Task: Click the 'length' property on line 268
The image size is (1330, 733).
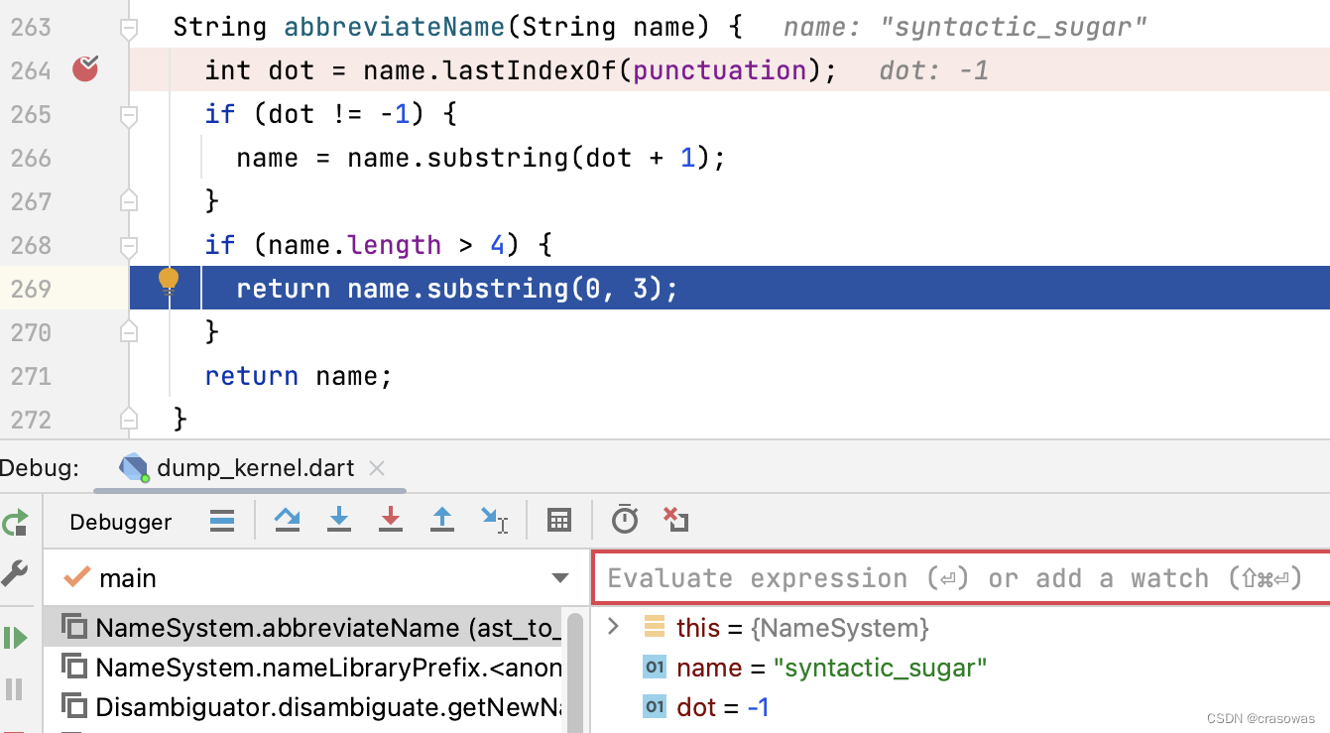Action: tap(395, 245)
